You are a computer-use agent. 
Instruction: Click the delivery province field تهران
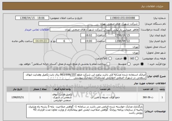(x=122, y=47)
